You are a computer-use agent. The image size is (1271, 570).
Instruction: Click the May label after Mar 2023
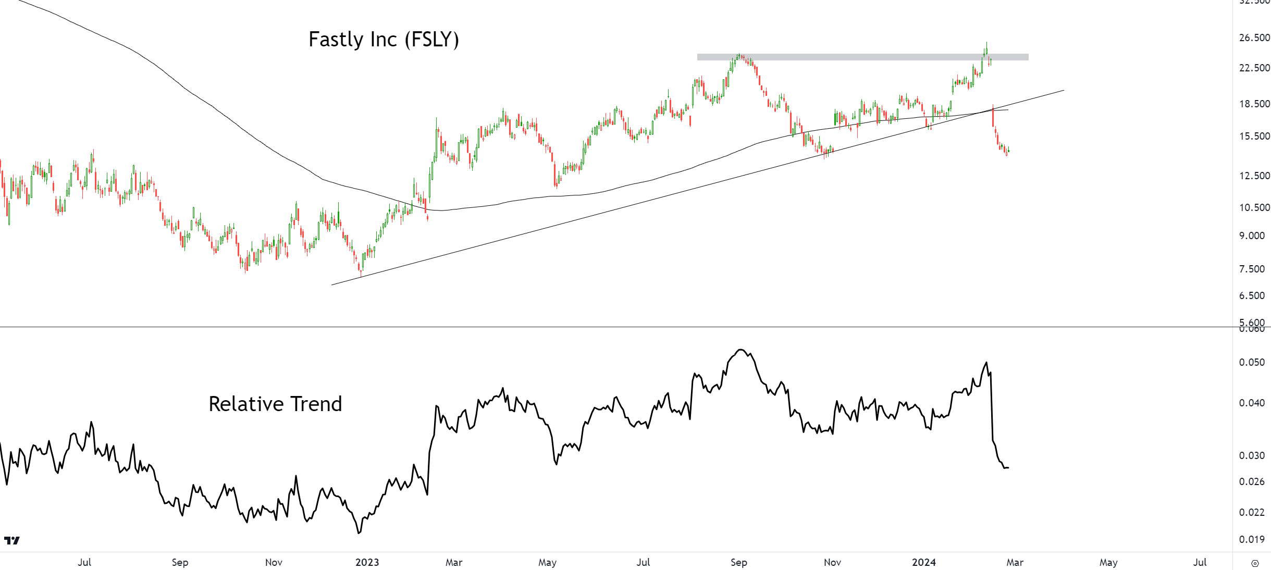pyautogui.click(x=547, y=562)
